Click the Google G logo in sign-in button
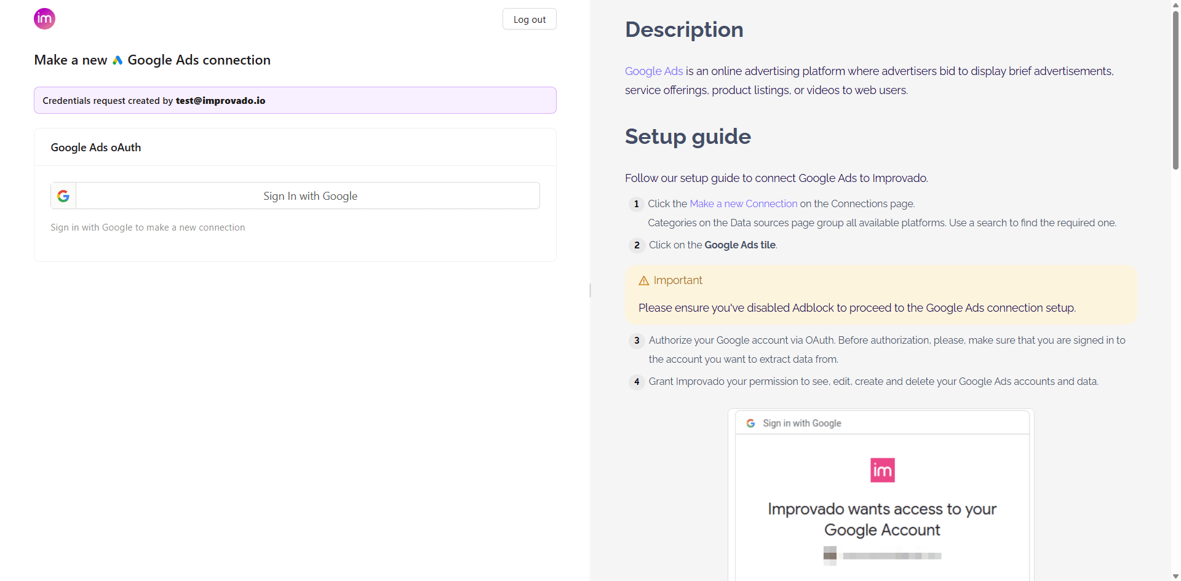Image resolution: width=1181 pixels, height=581 pixels. point(63,196)
